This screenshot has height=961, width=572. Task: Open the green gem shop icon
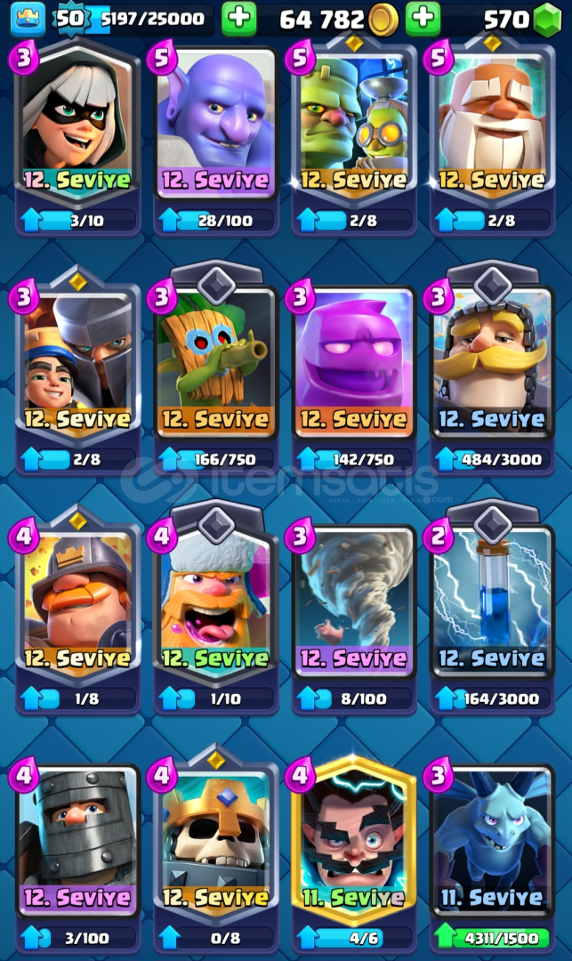[547, 20]
